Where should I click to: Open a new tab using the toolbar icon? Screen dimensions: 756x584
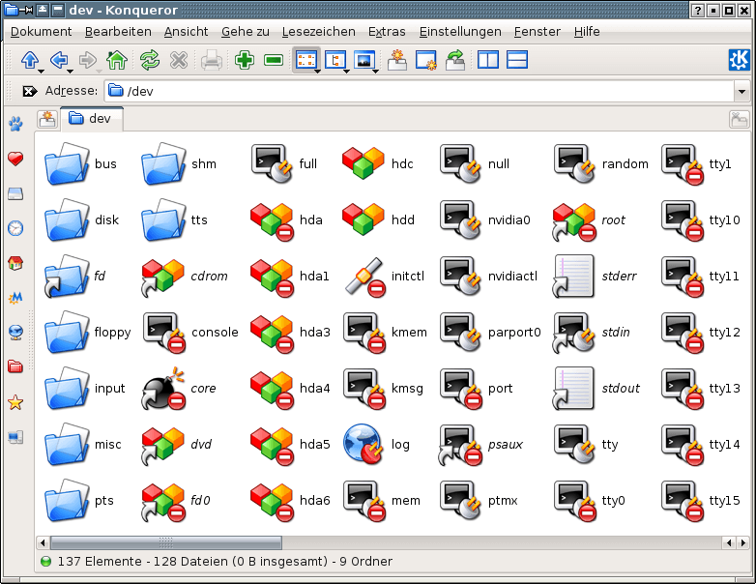396,61
